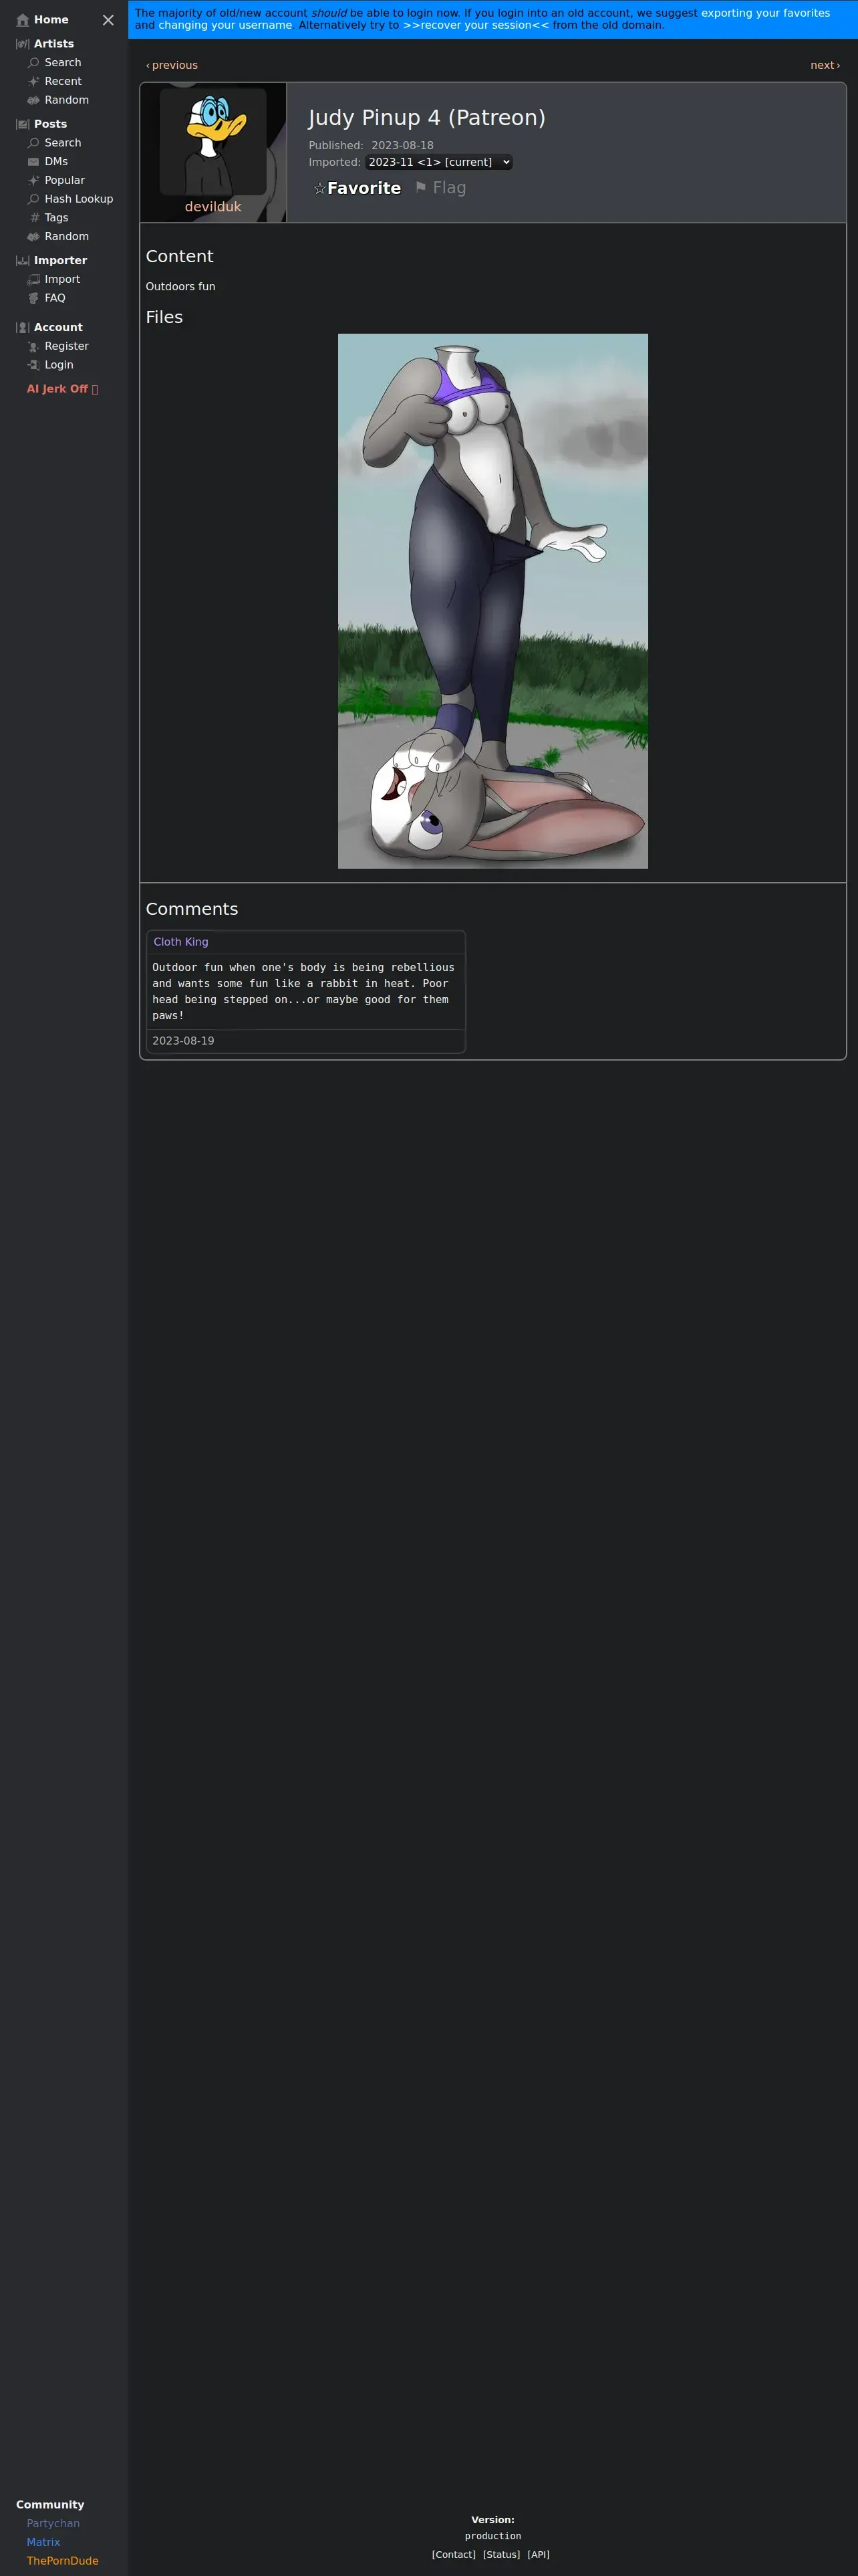Click the envelope icon beside DMs
Image resolution: width=858 pixels, height=2576 pixels.
pyautogui.click(x=33, y=162)
